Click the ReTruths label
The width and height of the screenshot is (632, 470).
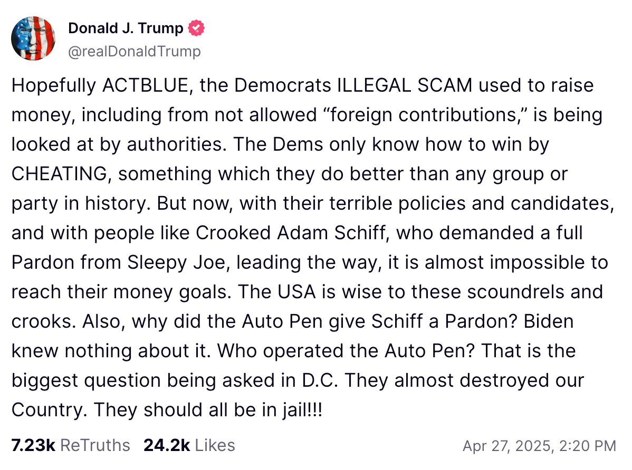click(95, 445)
